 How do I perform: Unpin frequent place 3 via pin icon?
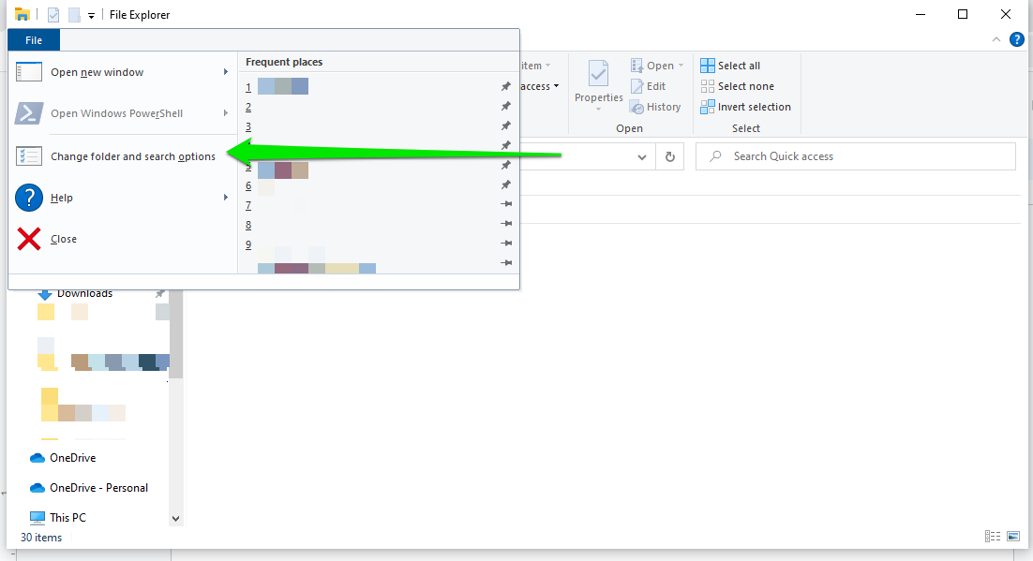pos(506,125)
